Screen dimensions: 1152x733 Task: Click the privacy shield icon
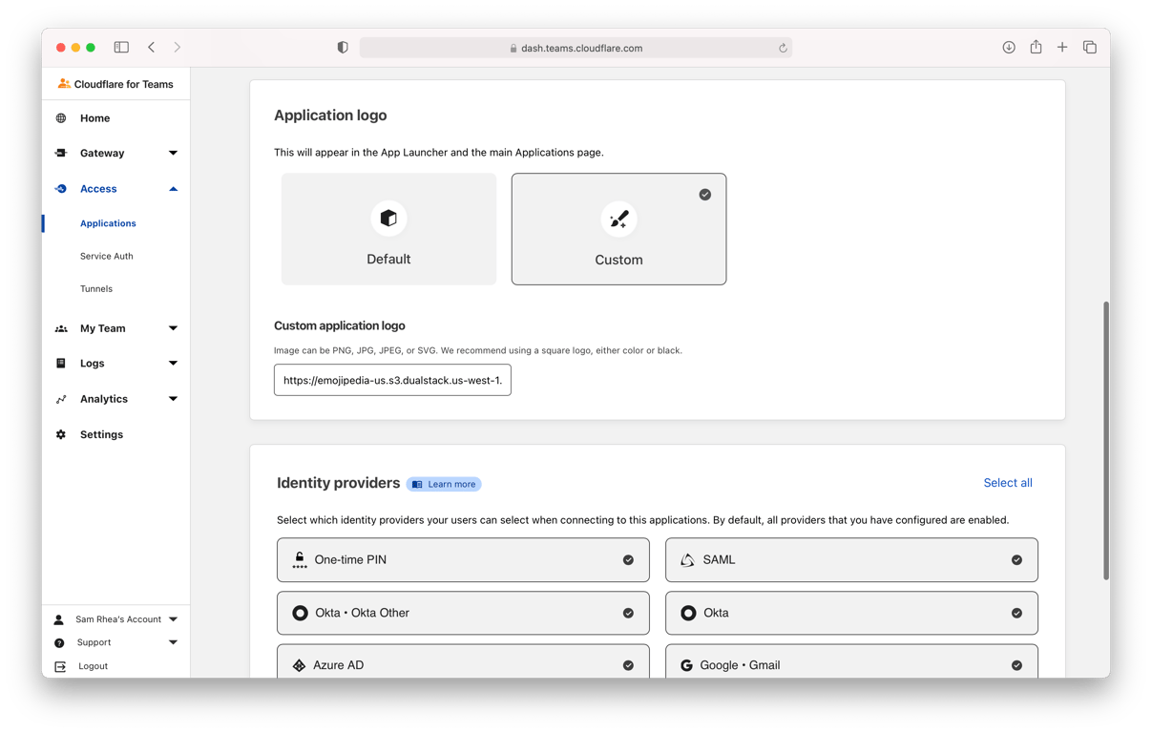point(343,48)
